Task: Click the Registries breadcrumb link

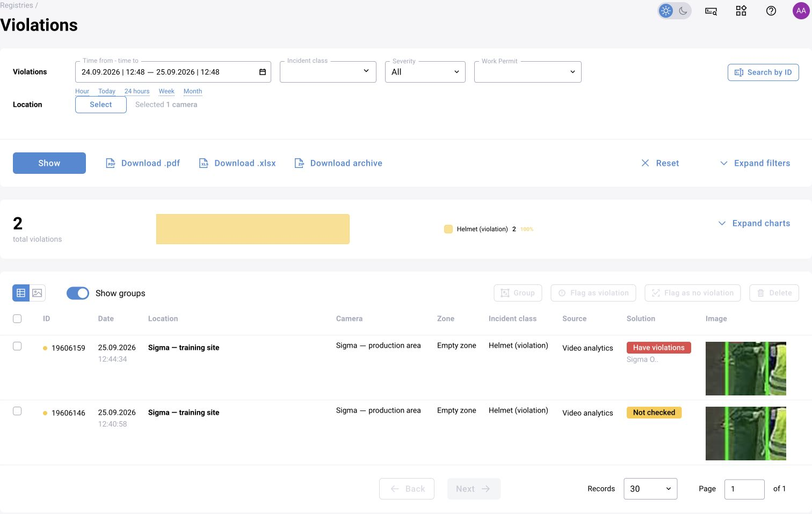Action: [17, 5]
